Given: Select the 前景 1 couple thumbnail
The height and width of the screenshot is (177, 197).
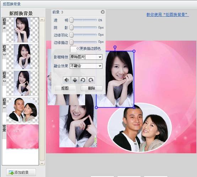Looking at the screenshot, I should (22, 110).
